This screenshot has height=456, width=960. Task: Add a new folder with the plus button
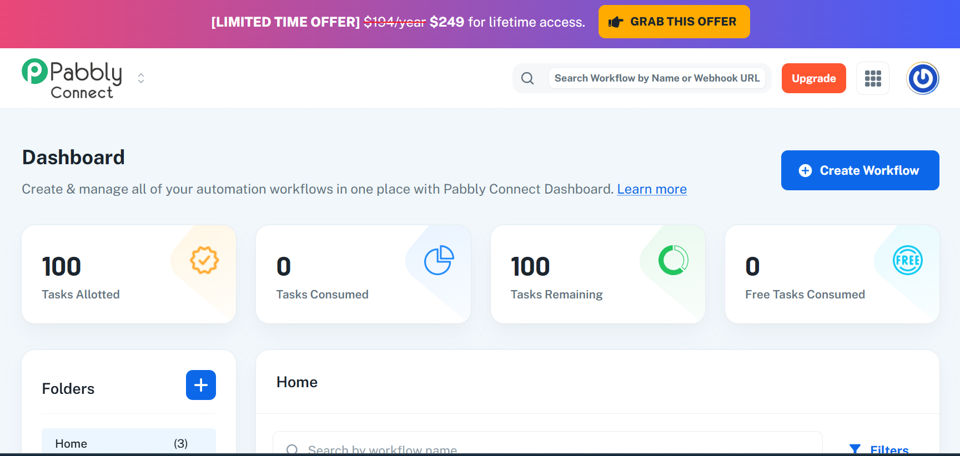(x=201, y=385)
